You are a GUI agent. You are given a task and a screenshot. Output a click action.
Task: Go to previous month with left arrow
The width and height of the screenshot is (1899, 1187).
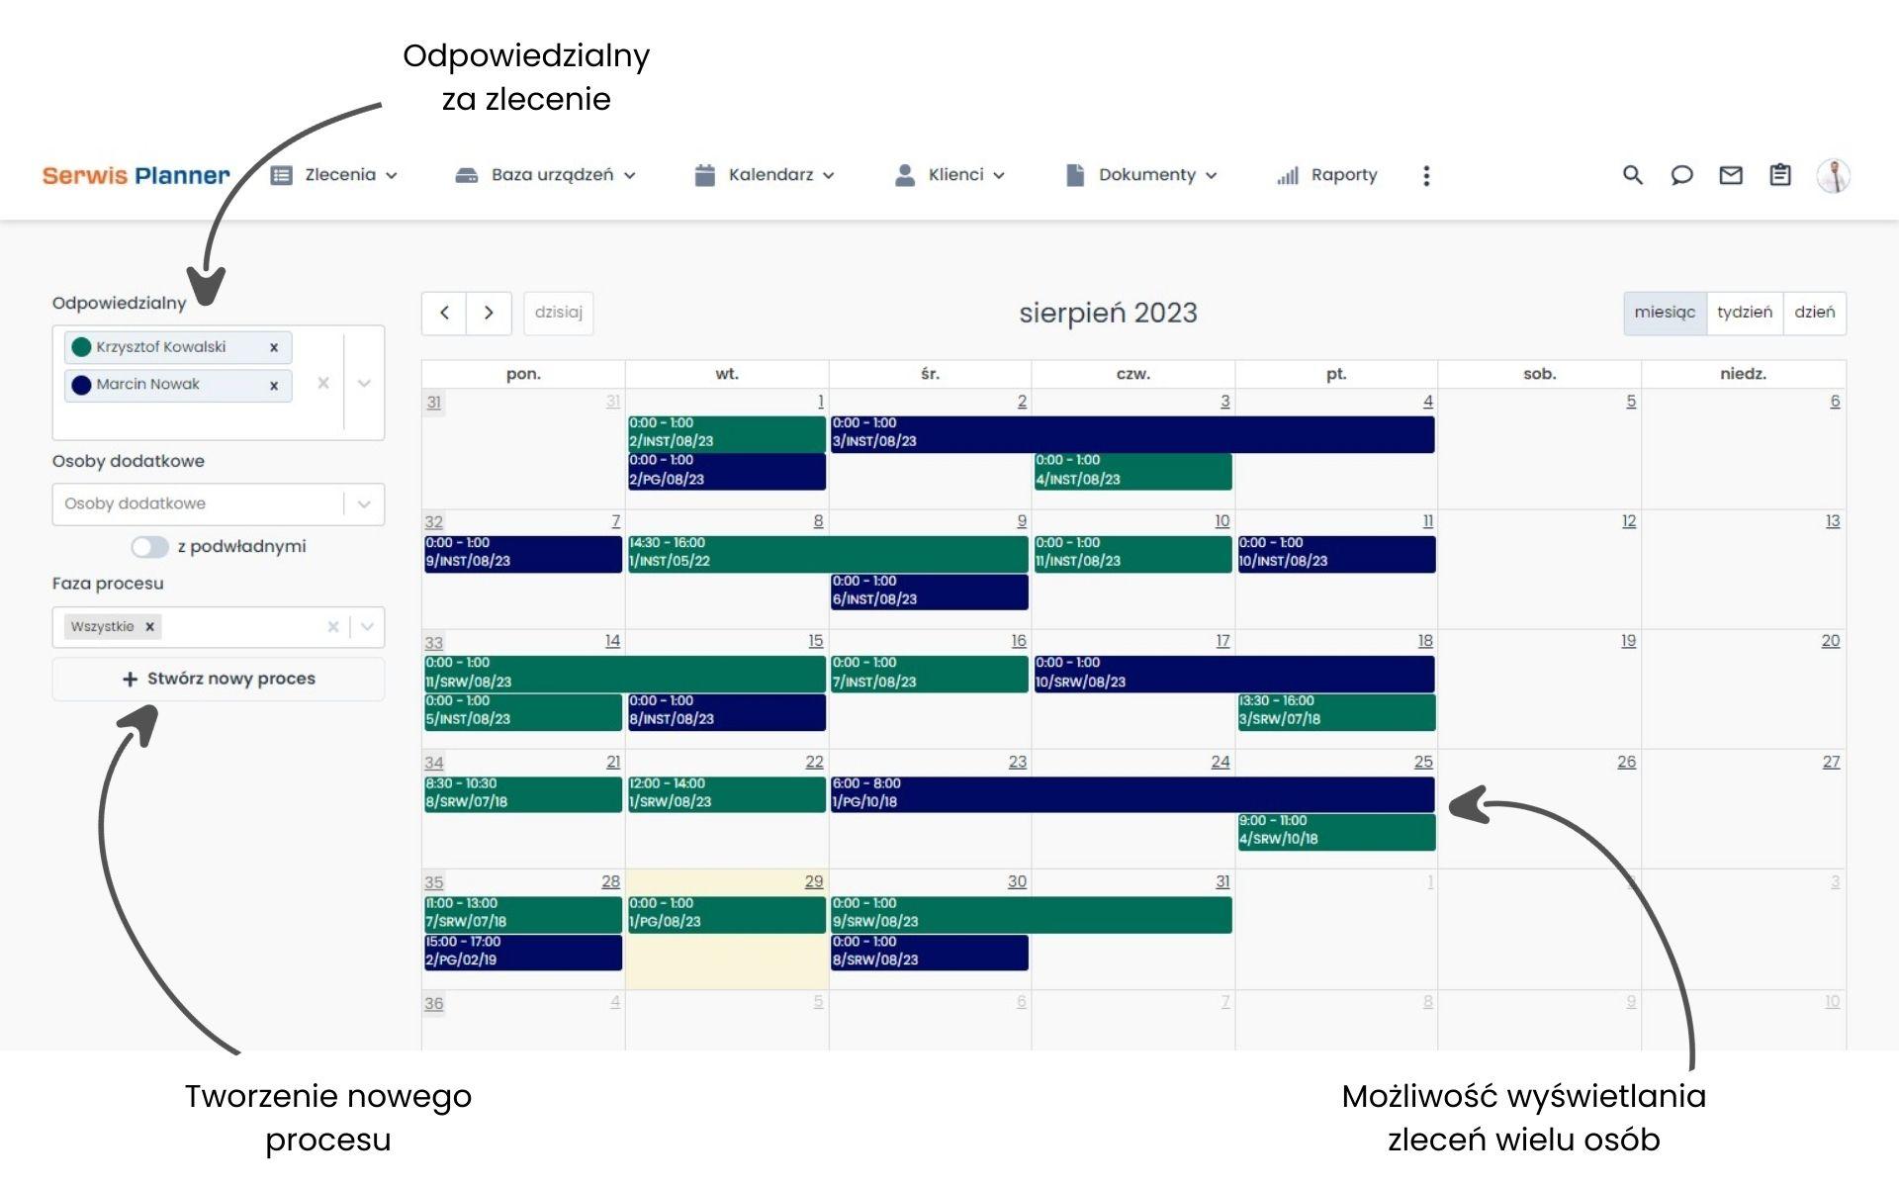[445, 313]
